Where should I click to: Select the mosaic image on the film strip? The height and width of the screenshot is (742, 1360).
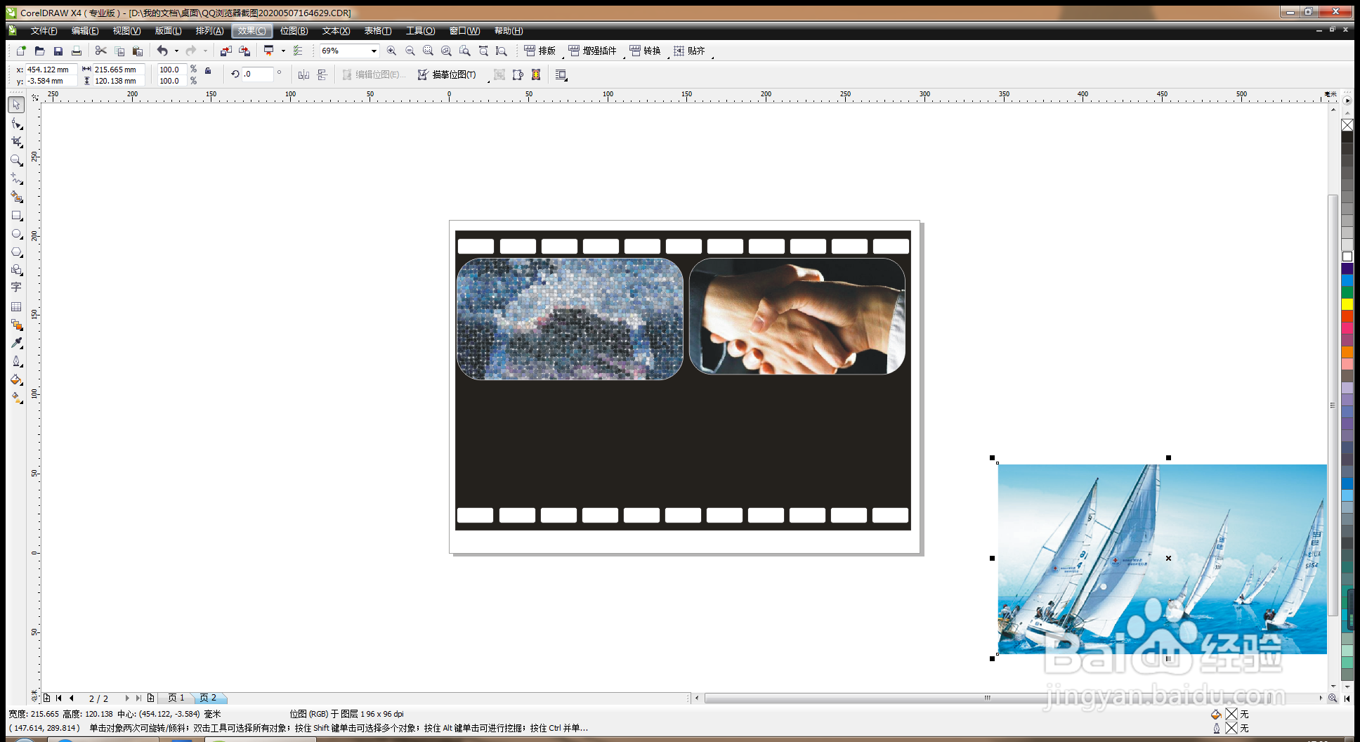(570, 319)
